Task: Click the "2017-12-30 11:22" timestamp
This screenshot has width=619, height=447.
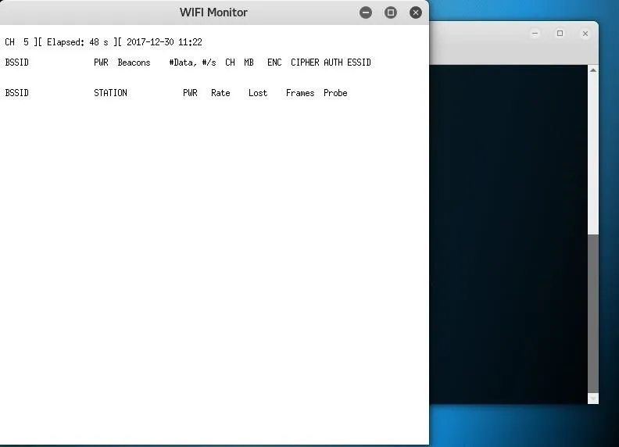Action: (x=164, y=42)
